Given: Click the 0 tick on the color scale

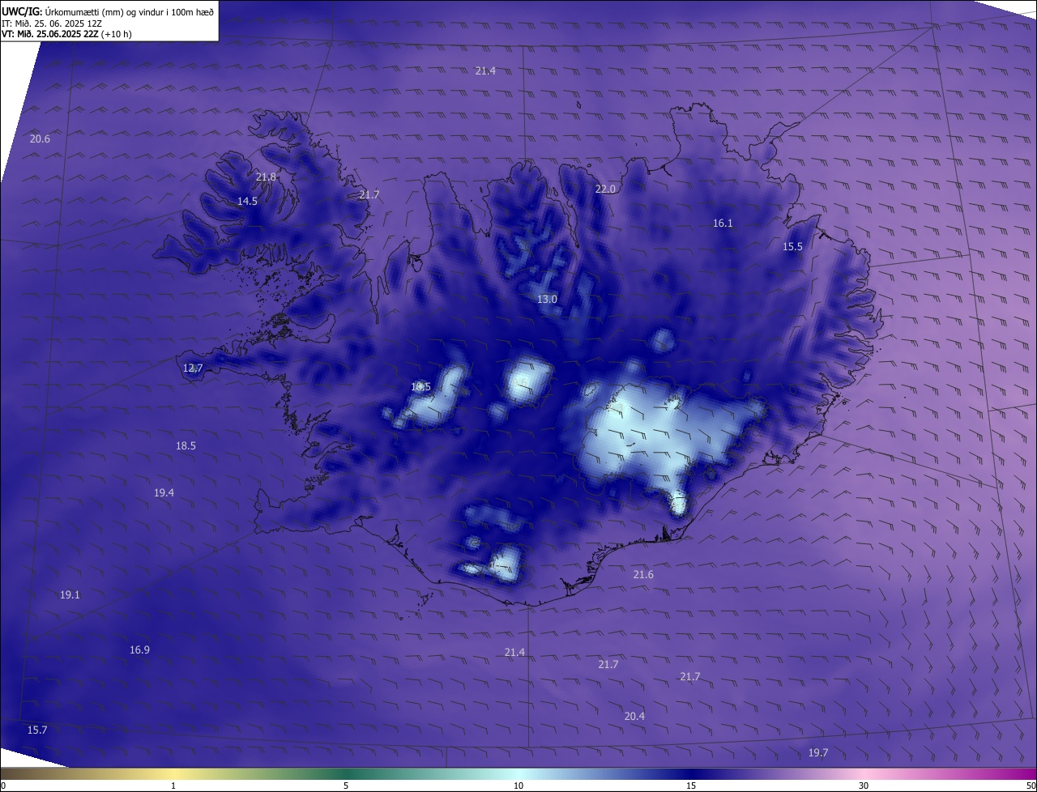Looking at the screenshot, I should (3, 786).
